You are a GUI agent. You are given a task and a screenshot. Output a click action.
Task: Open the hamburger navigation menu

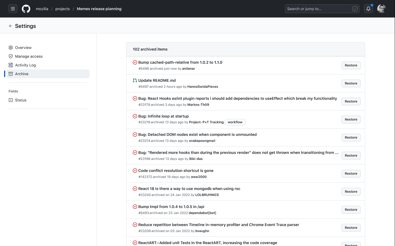click(x=13, y=9)
